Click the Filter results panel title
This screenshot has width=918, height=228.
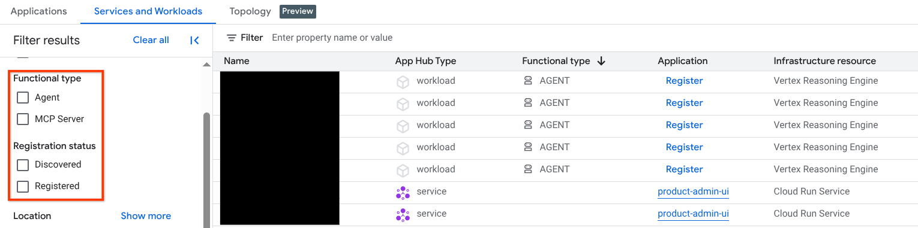tap(46, 41)
